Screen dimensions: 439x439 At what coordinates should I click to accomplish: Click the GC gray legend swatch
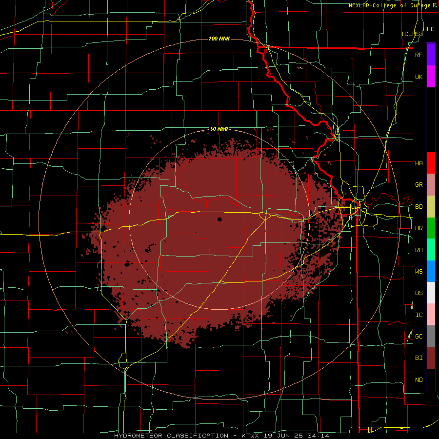[431, 336]
